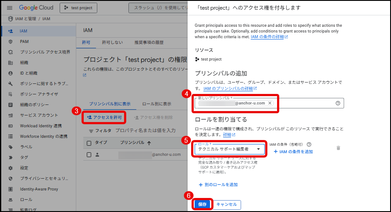
Task: Click the 新しいプリンシパル input field
Action: tap(302, 103)
